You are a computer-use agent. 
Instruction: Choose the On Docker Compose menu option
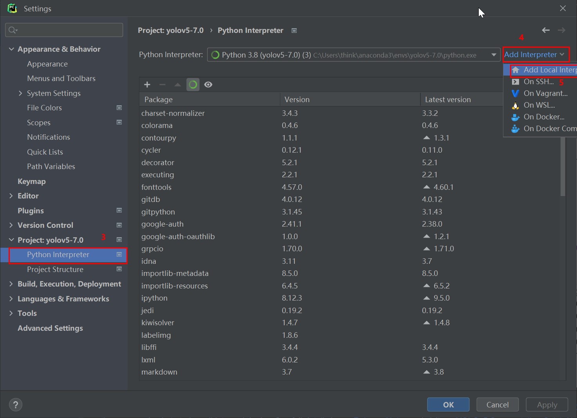coord(540,128)
